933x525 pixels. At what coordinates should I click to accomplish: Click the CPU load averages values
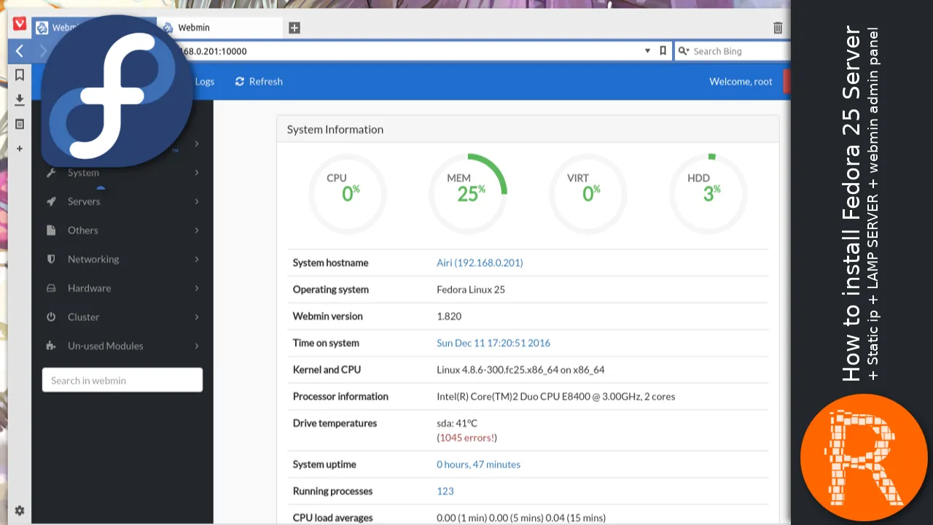pyautogui.click(x=521, y=518)
